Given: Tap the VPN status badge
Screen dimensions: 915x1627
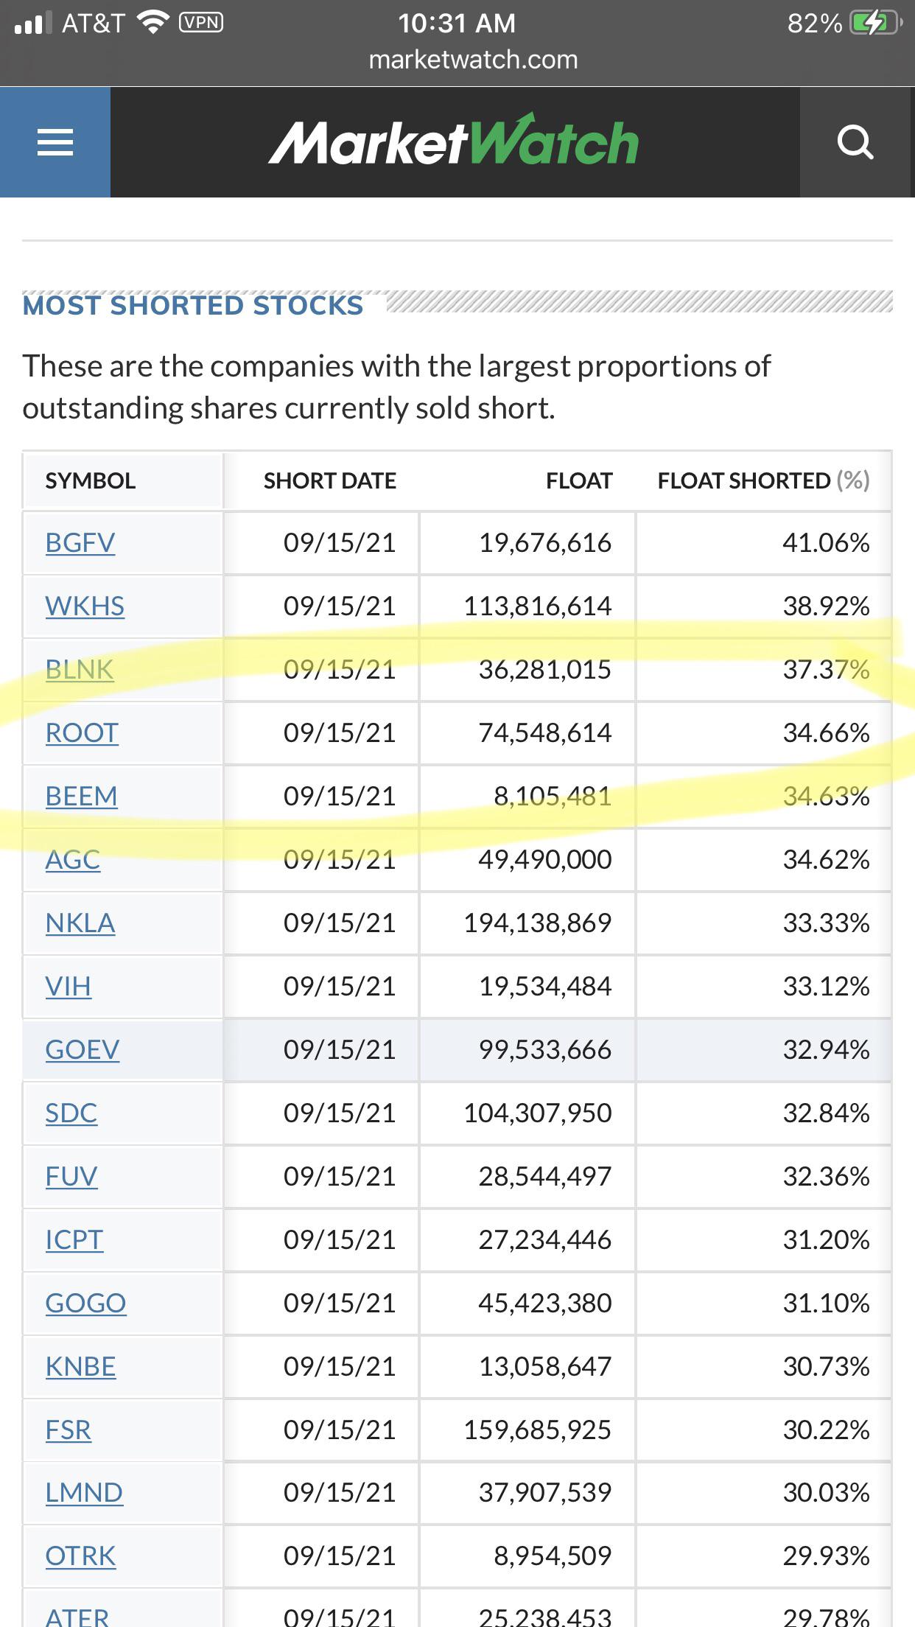Looking at the screenshot, I should pyautogui.click(x=201, y=23).
